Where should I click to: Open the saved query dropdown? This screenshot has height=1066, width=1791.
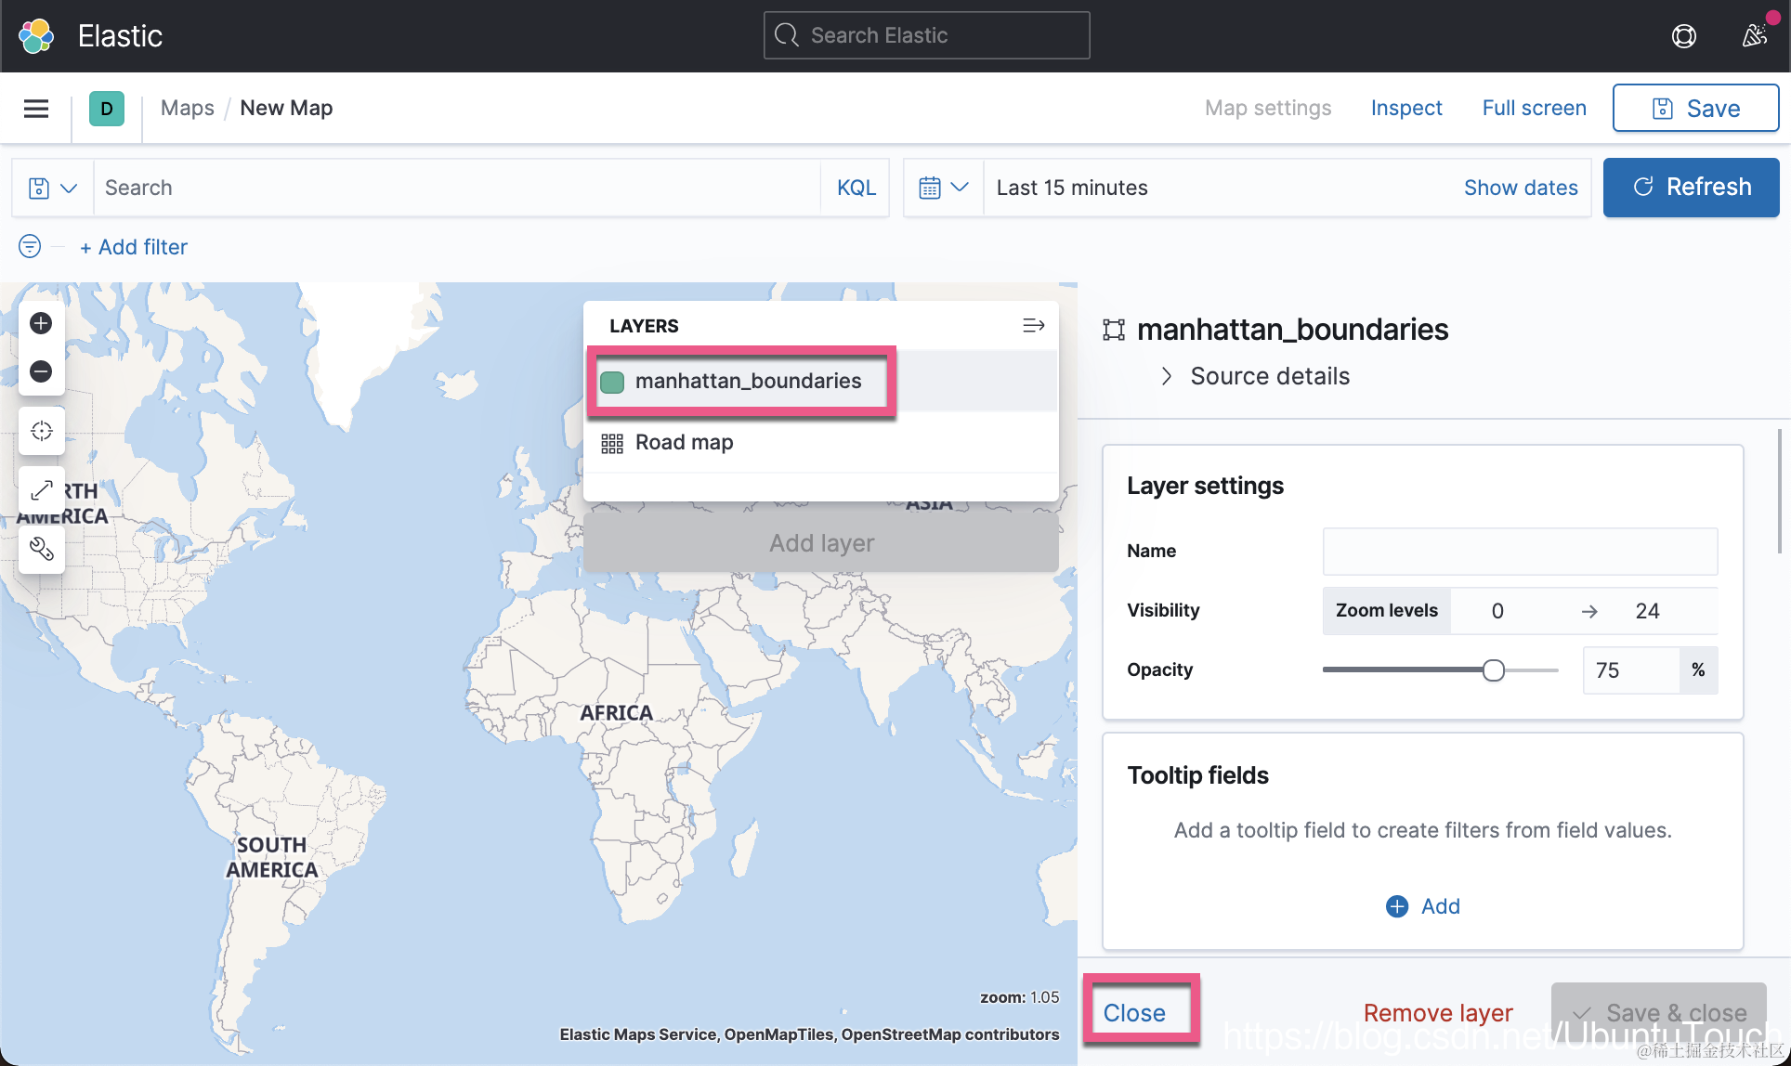[x=52, y=188]
